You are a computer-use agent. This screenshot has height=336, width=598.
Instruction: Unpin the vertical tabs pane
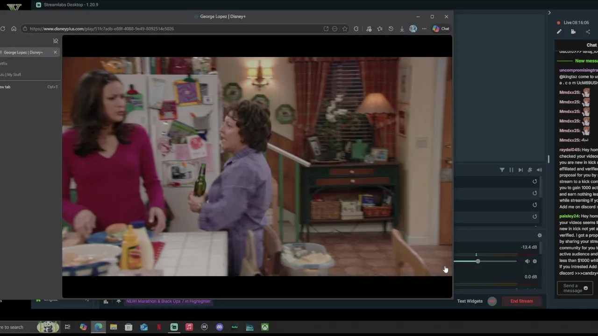pos(56,41)
